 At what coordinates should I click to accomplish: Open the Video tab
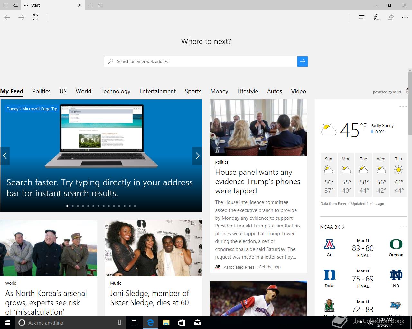tap(298, 91)
